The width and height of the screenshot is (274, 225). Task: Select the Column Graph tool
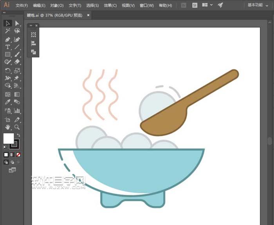(x=17, y=111)
